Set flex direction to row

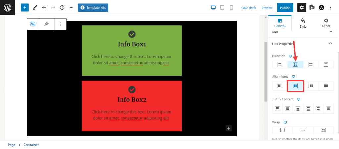click(x=280, y=65)
